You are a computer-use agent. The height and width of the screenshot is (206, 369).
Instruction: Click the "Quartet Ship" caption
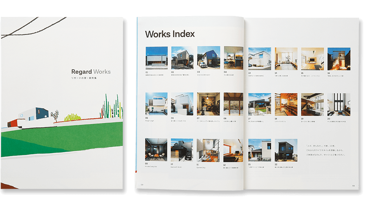201,167
